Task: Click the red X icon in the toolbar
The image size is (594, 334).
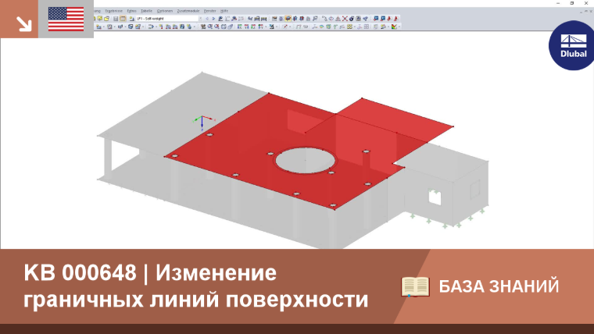Action: coord(345,19)
